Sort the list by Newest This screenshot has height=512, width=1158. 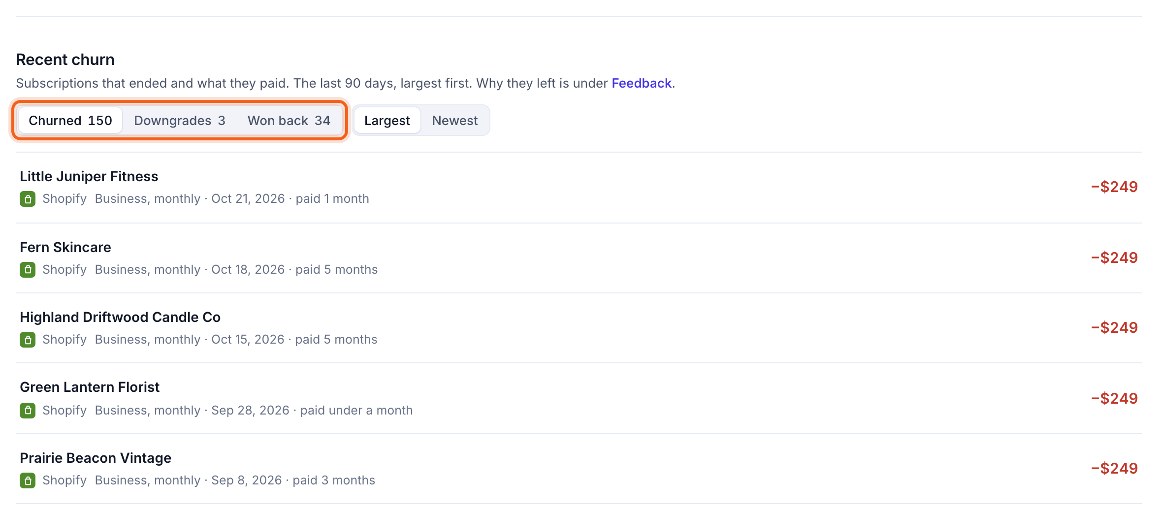[x=455, y=121]
